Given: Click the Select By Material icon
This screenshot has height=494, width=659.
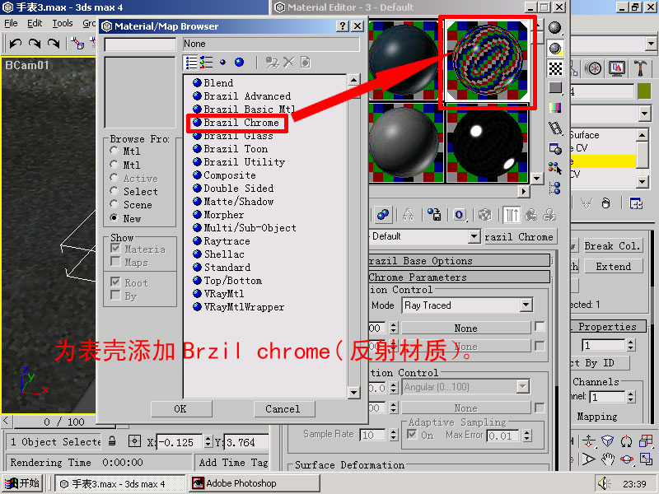Looking at the screenshot, I should point(555,168).
